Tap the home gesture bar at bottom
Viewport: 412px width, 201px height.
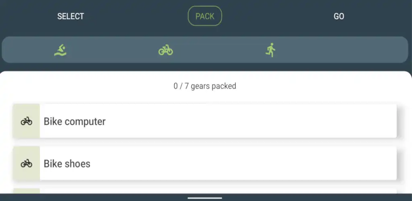point(205,198)
